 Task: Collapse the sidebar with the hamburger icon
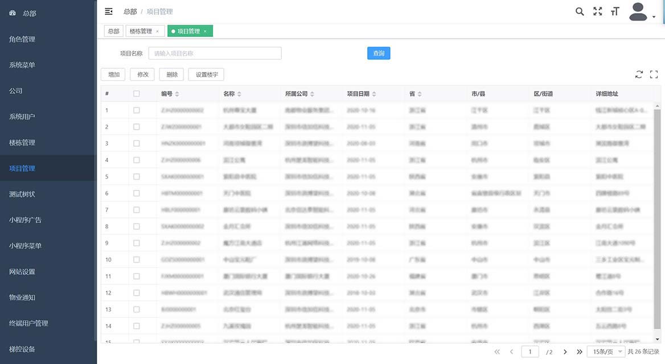pos(109,11)
